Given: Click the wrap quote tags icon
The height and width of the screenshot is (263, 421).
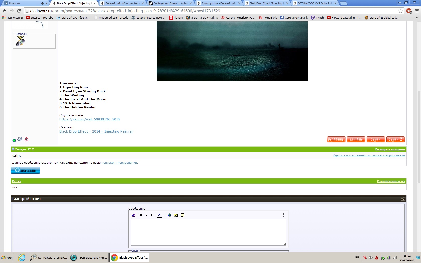Looking at the screenshot, I should tap(183, 215).
